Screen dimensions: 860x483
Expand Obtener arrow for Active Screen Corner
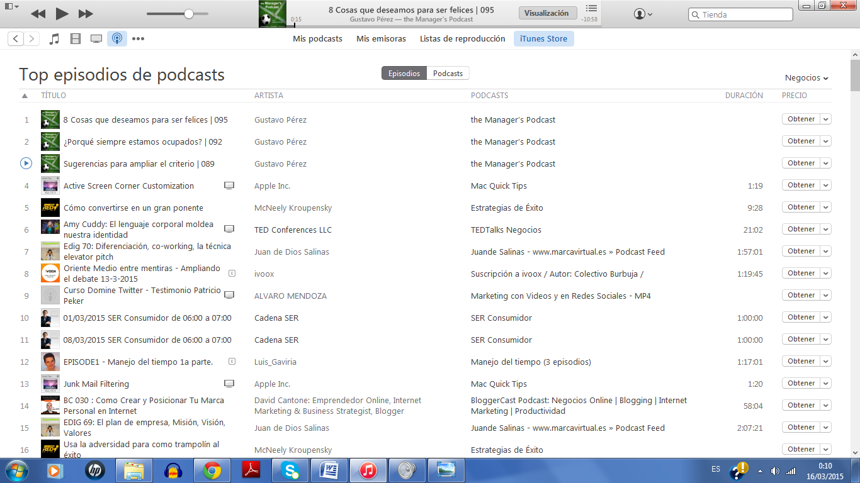(x=825, y=185)
